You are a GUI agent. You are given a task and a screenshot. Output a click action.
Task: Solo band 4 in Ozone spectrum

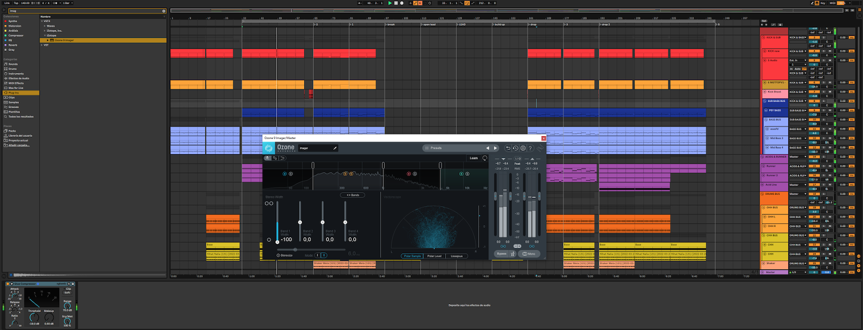click(467, 174)
